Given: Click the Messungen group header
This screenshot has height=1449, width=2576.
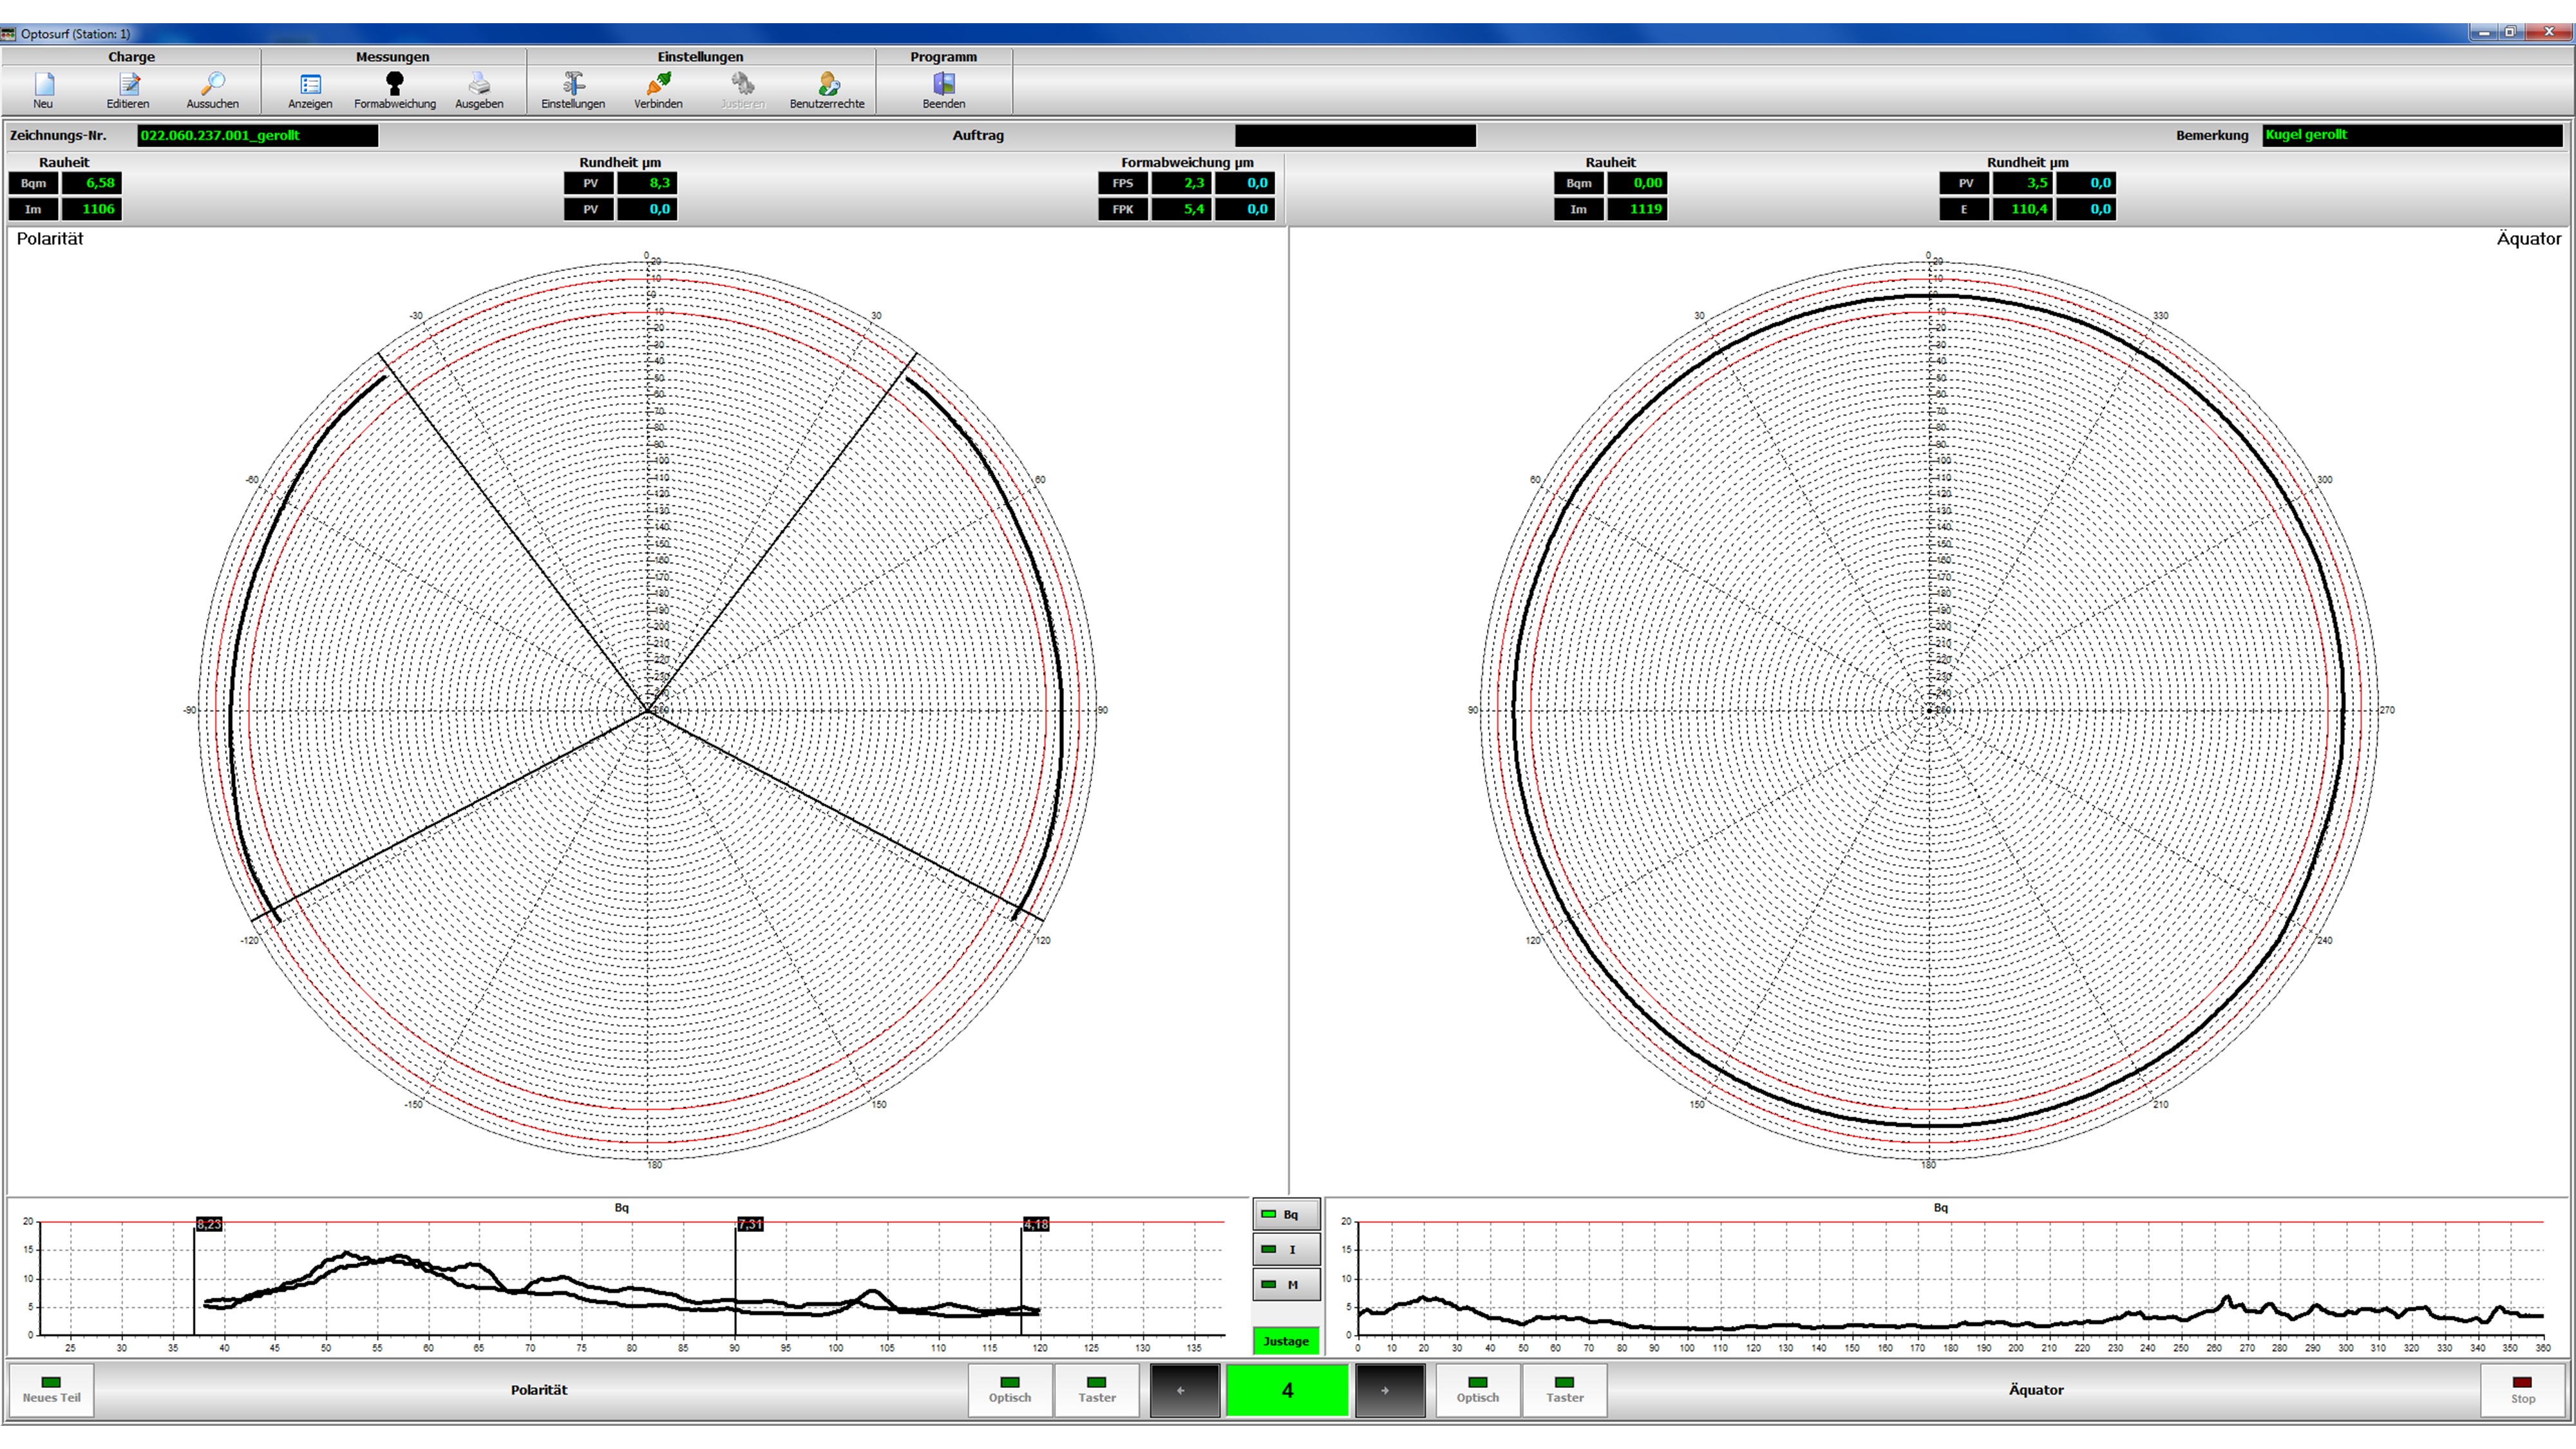Looking at the screenshot, I should 393,57.
